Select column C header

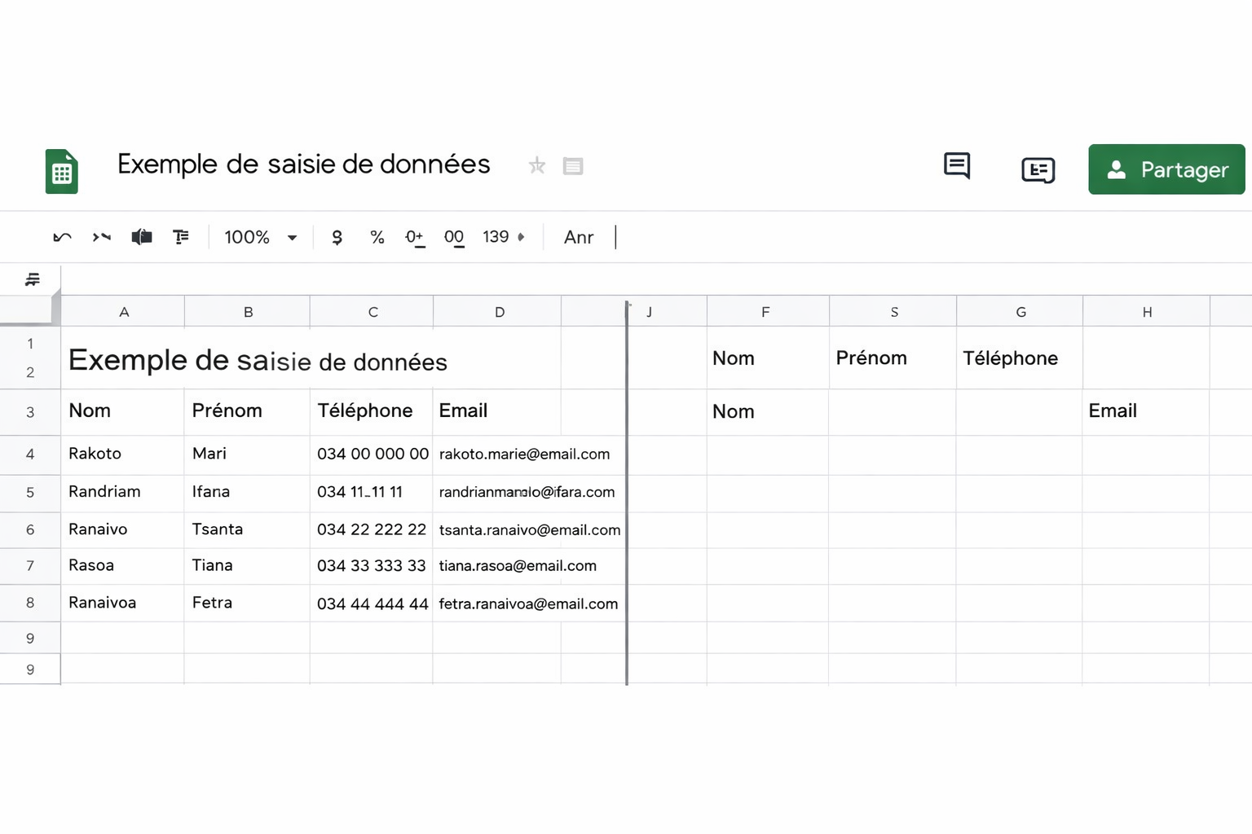(373, 312)
